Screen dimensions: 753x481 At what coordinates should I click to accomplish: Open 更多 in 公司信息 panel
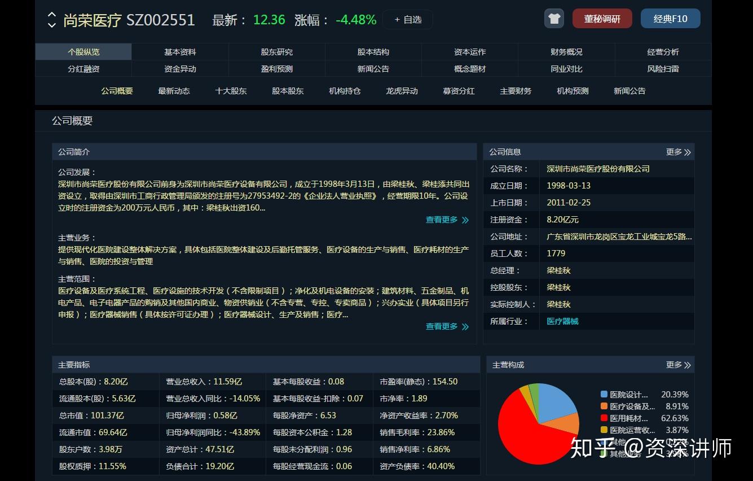coord(678,152)
